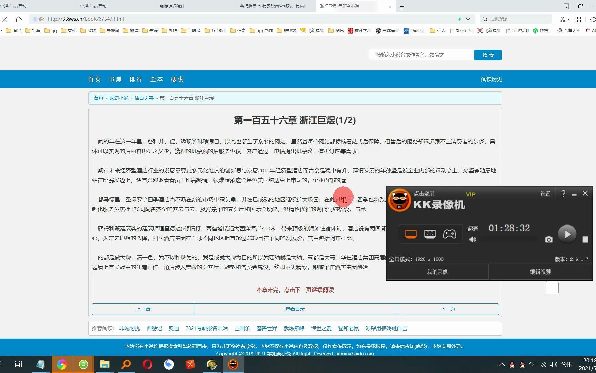Select region recording mode in KK录像机
Viewport: 596px width, 373px height.
click(x=430, y=234)
